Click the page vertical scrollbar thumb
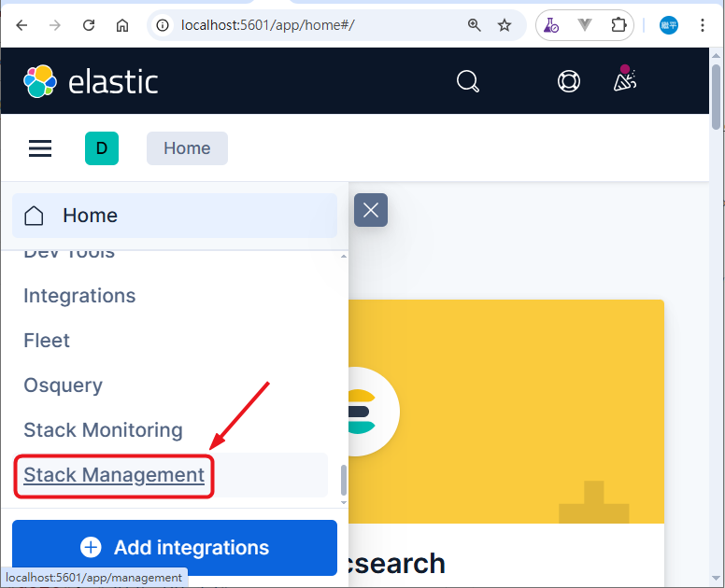The height and width of the screenshot is (588, 725). (x=716, y=97)
